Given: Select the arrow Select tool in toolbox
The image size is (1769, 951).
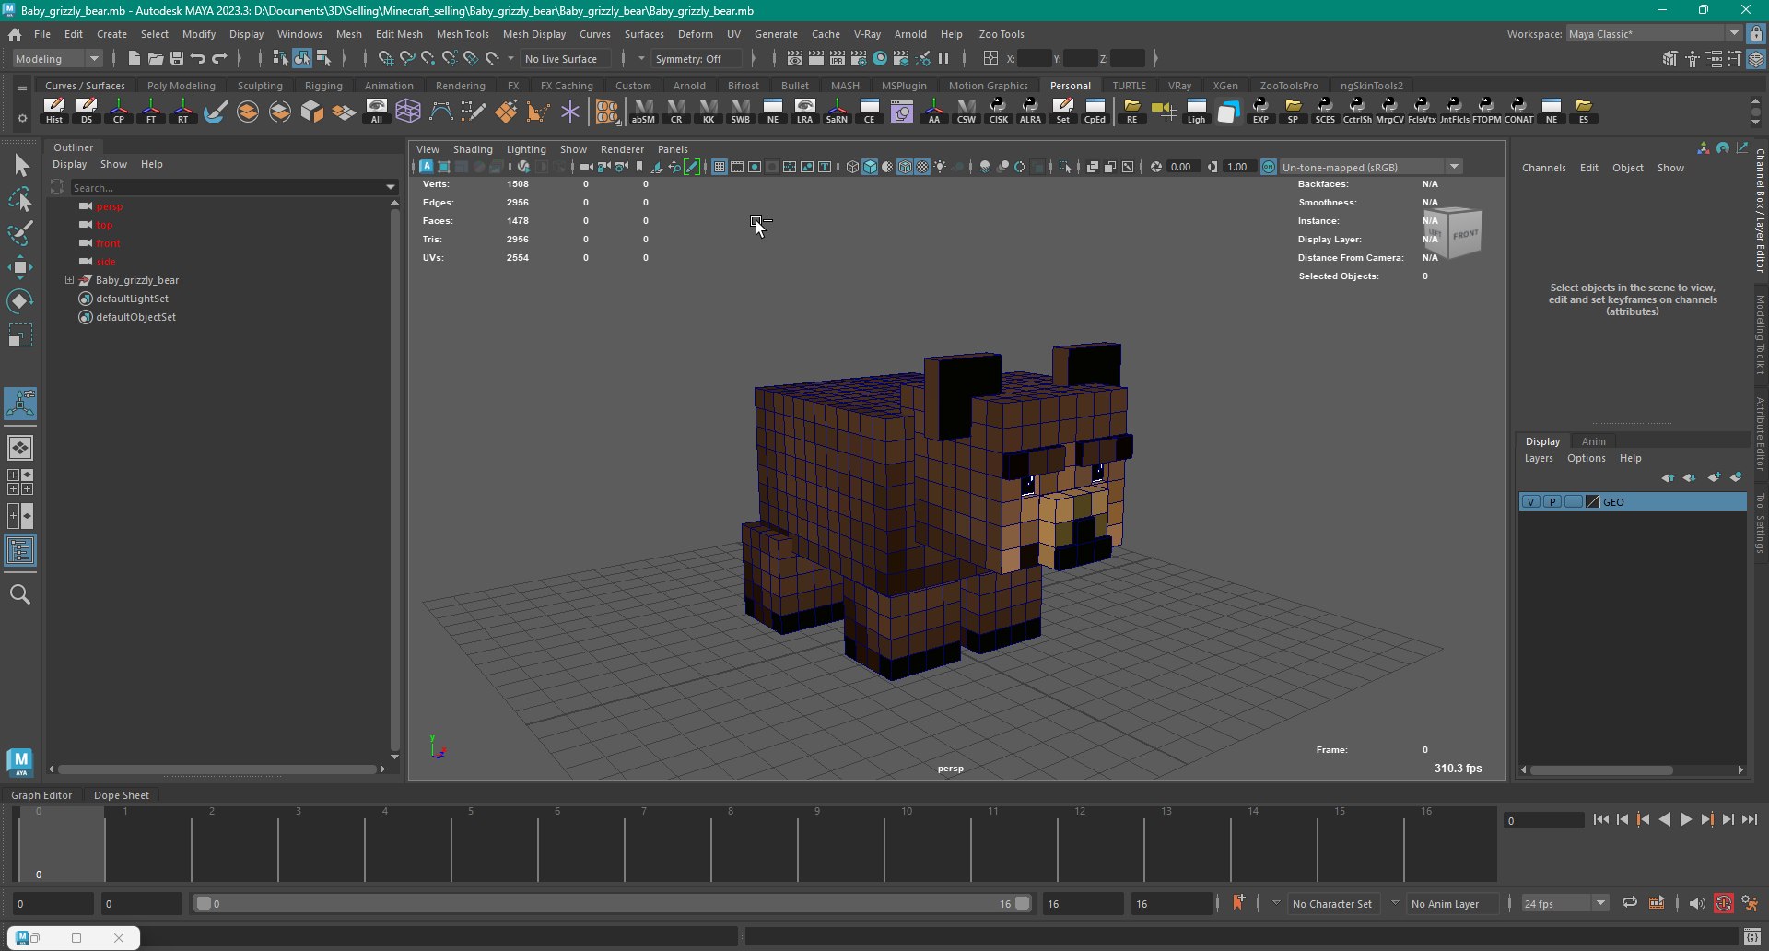Looking at the screenshot, I should 20,166.
